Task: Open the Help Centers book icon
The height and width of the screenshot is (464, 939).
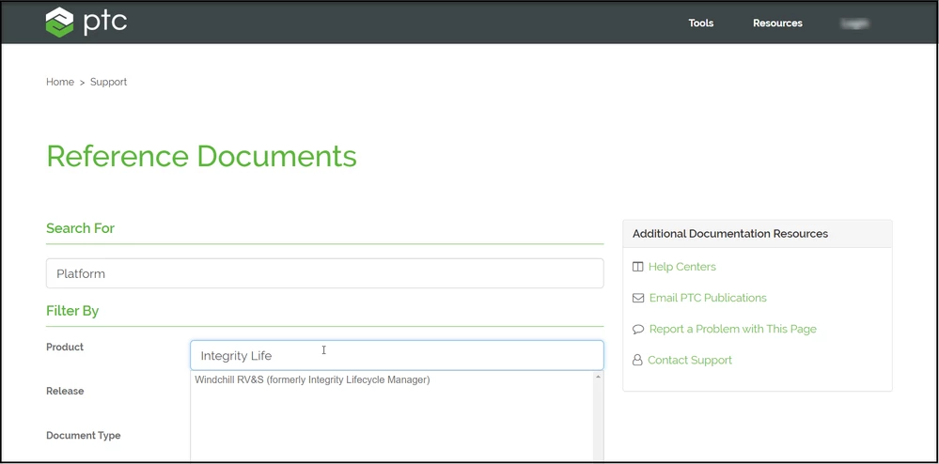Action: pos(638,267)
